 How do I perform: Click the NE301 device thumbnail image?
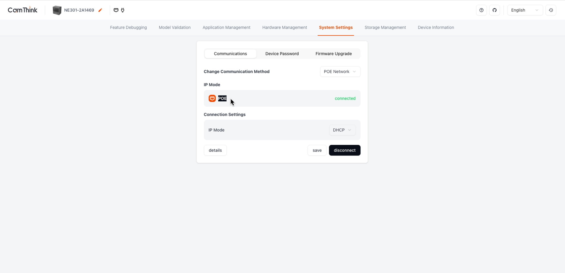click(x=57, y=10)
